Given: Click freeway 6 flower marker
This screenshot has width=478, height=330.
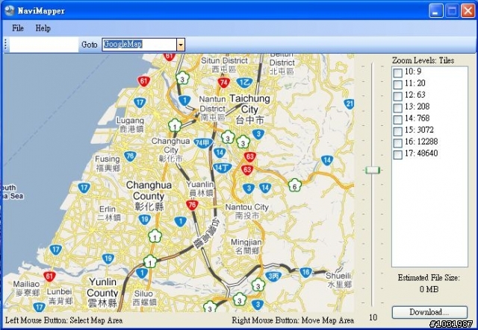Looking at the screenshot, I should point(294,185).
